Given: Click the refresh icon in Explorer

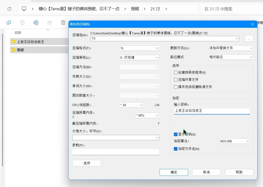Looking at the screenshot, I should click(x=9, y=9).
